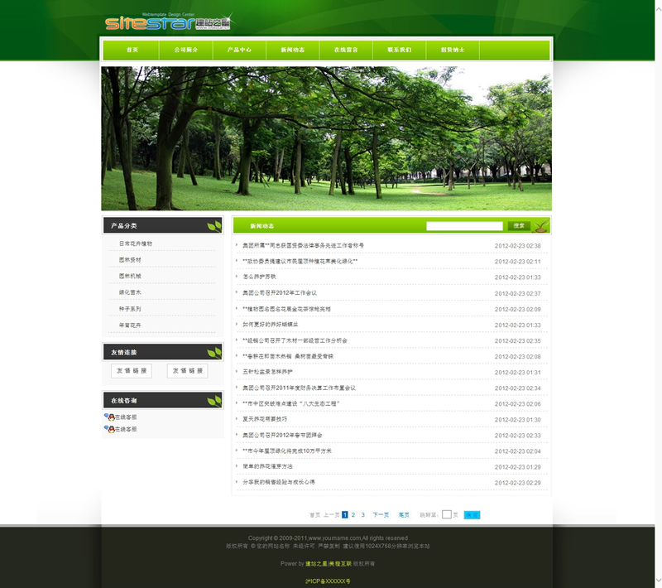662x588 pixels.
Task: Open the 公司简介 navigation menu item
Action: [186, 51]
